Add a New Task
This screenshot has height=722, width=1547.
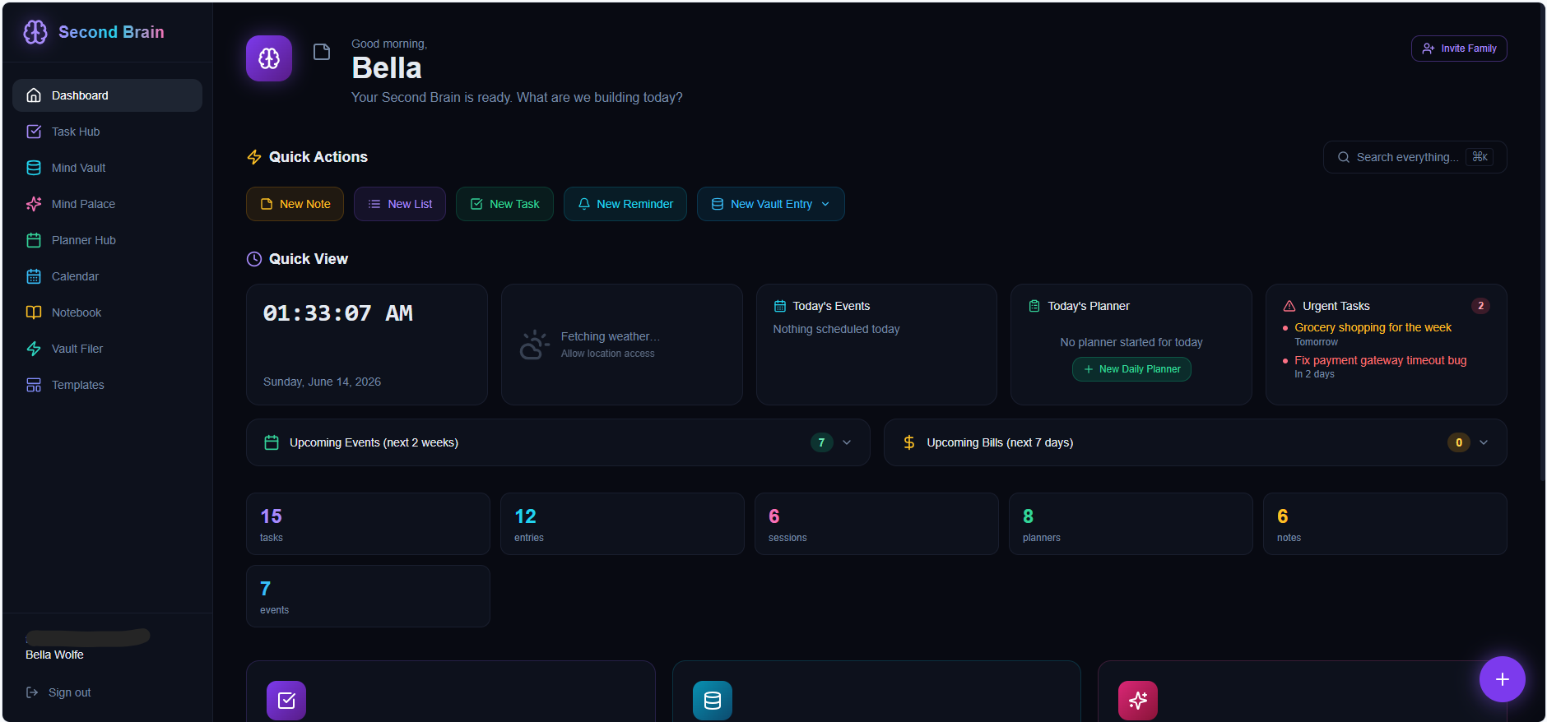click(x=504, y=204)
